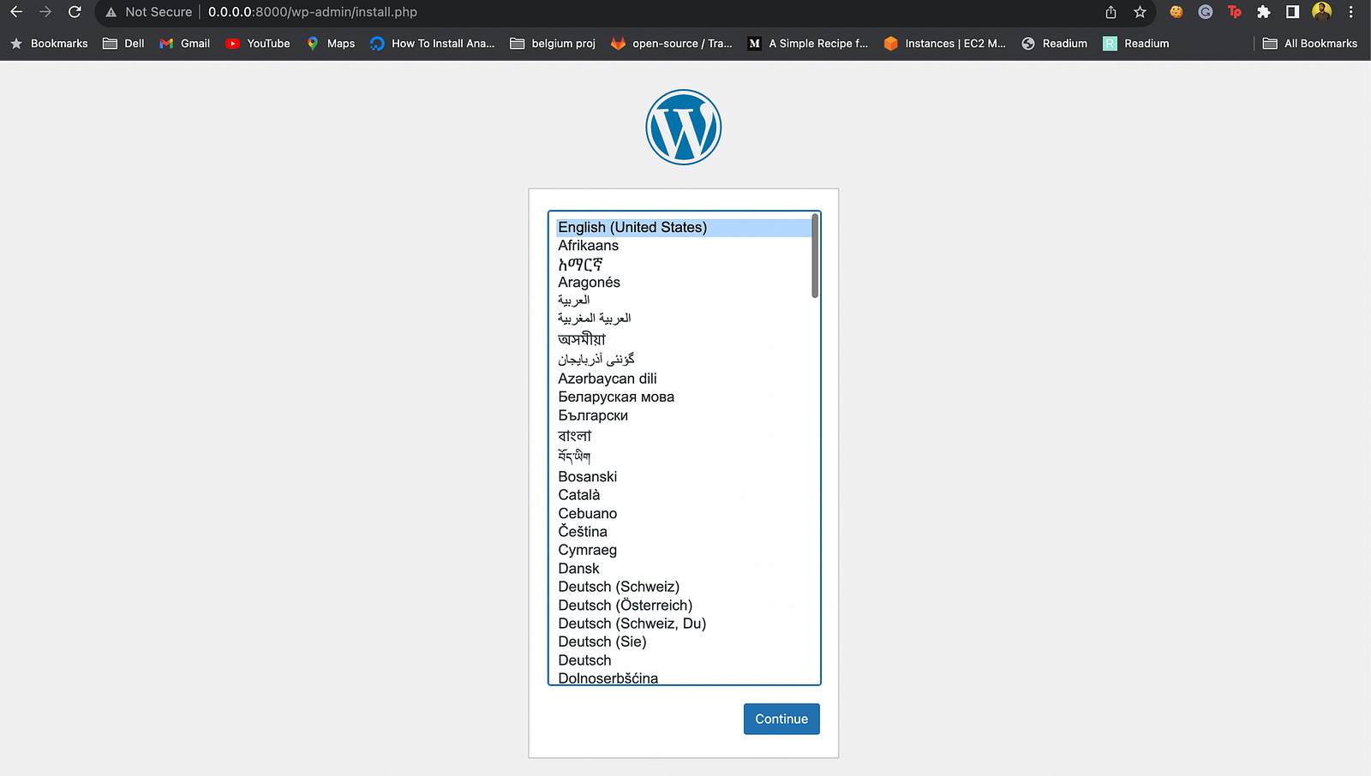Viewport: 1371px width, 776px height.
Task: Select Беларуская мова language
Action: [x=683, y=397]
